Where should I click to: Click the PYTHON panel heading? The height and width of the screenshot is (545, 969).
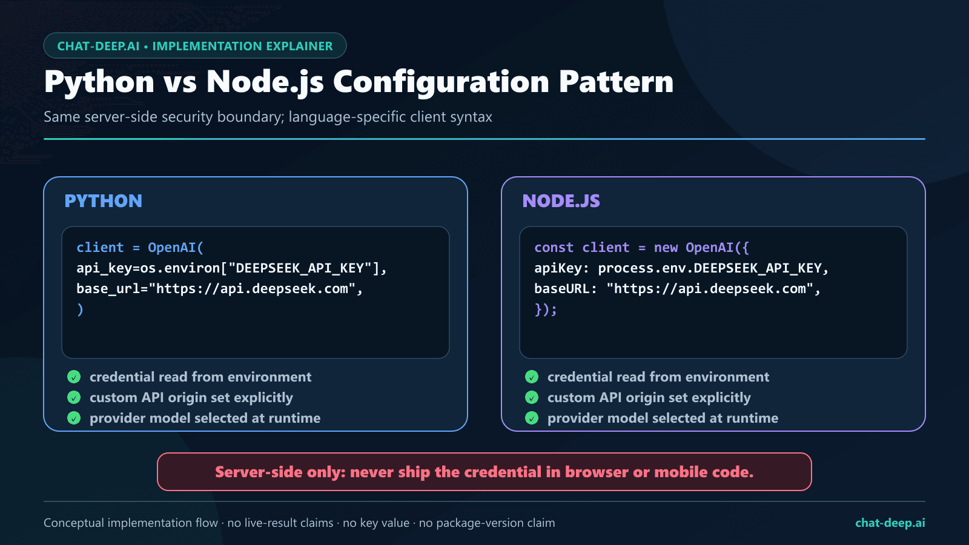tap(104, 201)
